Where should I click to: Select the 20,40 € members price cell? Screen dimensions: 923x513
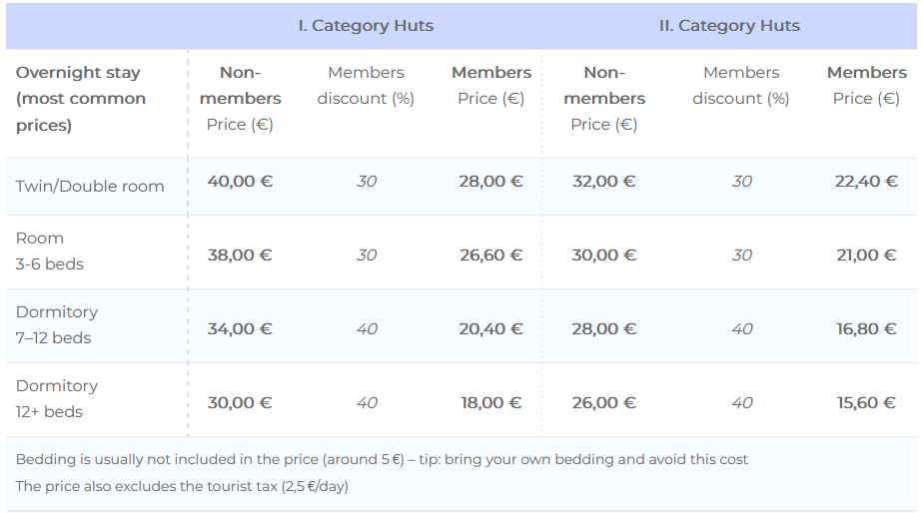tap(490, 329)
